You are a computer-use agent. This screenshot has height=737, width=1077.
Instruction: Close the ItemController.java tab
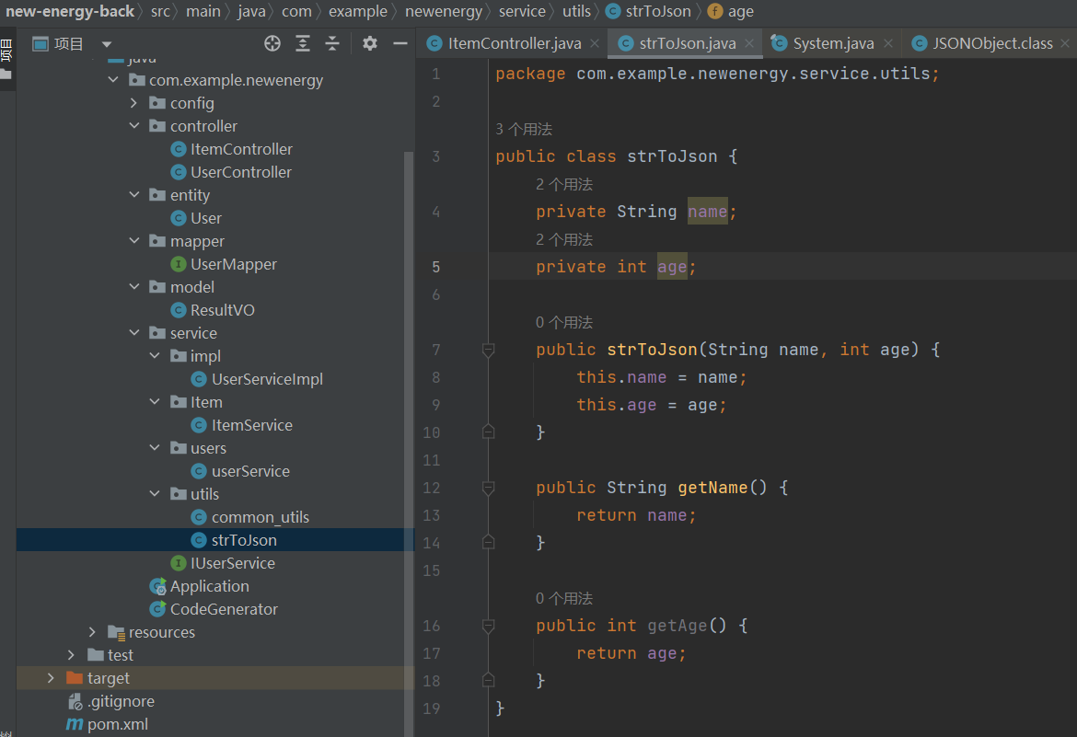(595, 43)
